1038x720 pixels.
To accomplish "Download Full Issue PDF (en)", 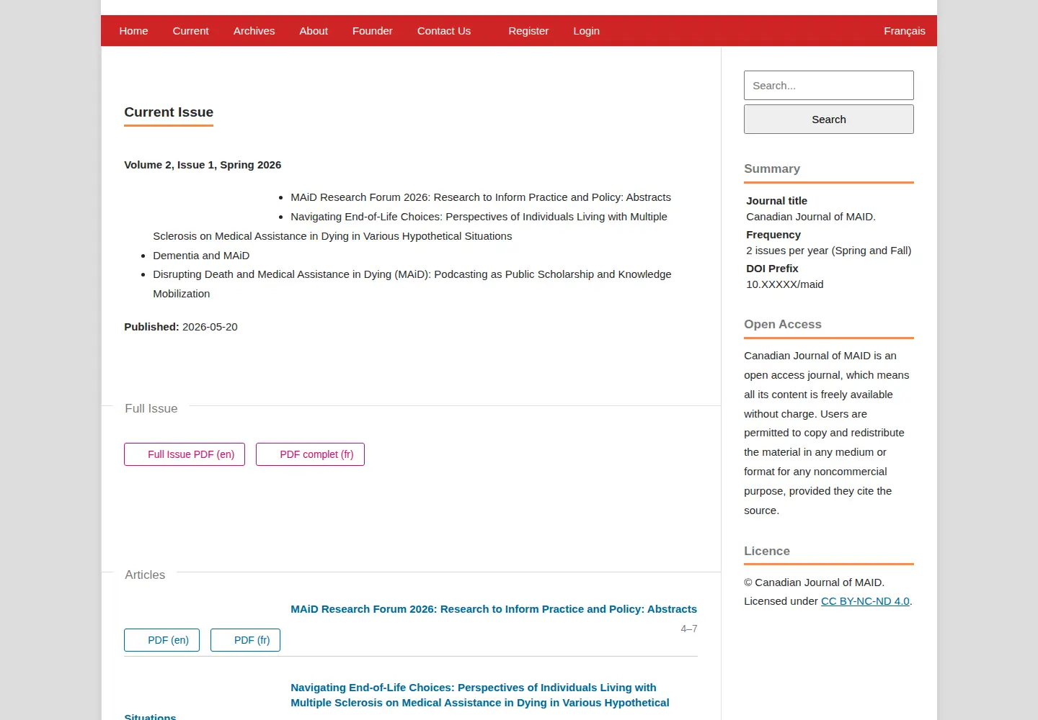I will (x=185, y=454).
